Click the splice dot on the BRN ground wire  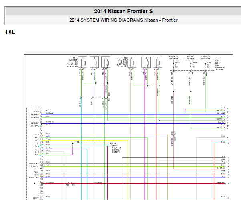click(73, 143)
